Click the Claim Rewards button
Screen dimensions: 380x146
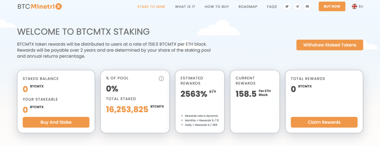324,122
